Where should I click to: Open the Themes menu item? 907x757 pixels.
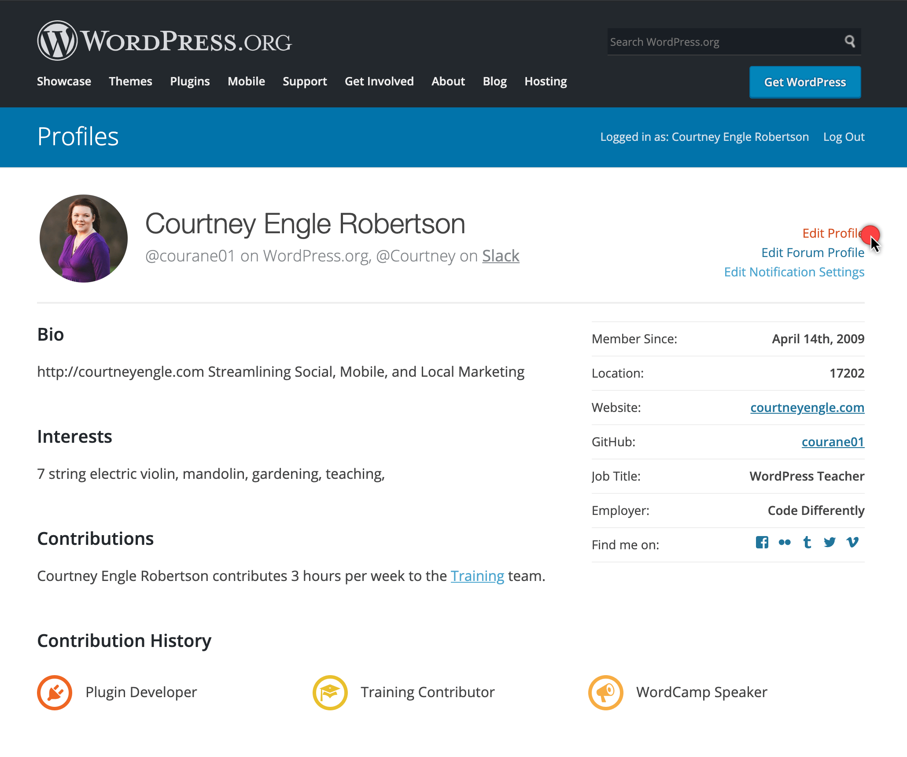click(x=130, y=81)
